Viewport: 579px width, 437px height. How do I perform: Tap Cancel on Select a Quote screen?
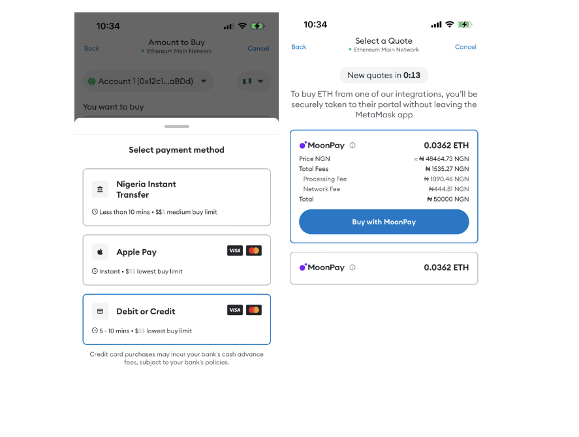pos(465,47)
